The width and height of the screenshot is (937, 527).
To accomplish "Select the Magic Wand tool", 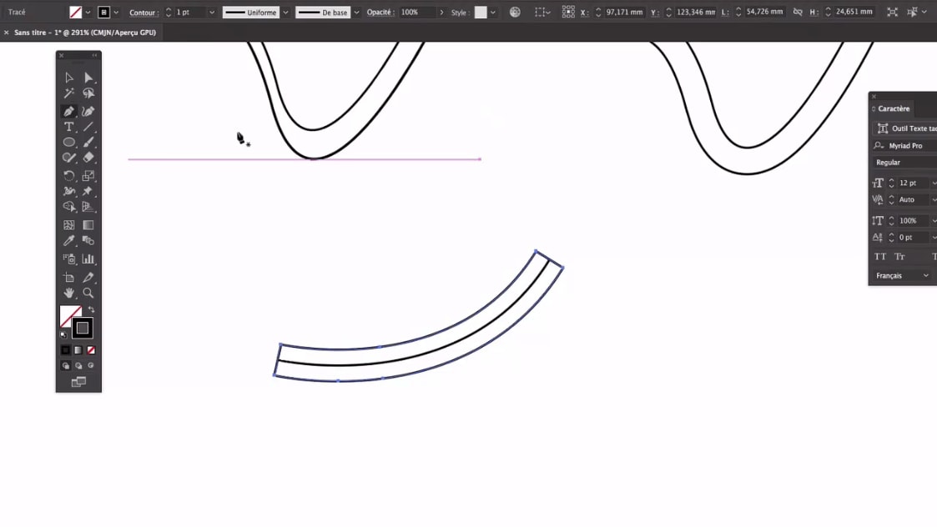I will pos(69,94).
